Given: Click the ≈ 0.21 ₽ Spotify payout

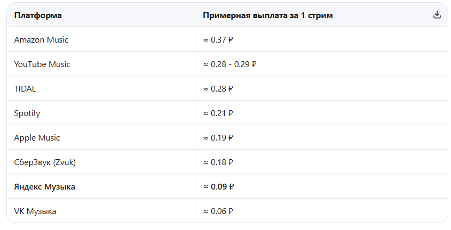Looking at the screenshot, I should [218, 113].
